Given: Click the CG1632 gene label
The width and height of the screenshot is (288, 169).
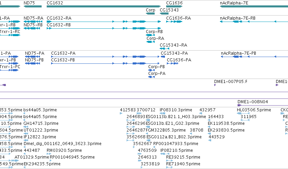Looking at the screenshot, I should tap(55, 3).
